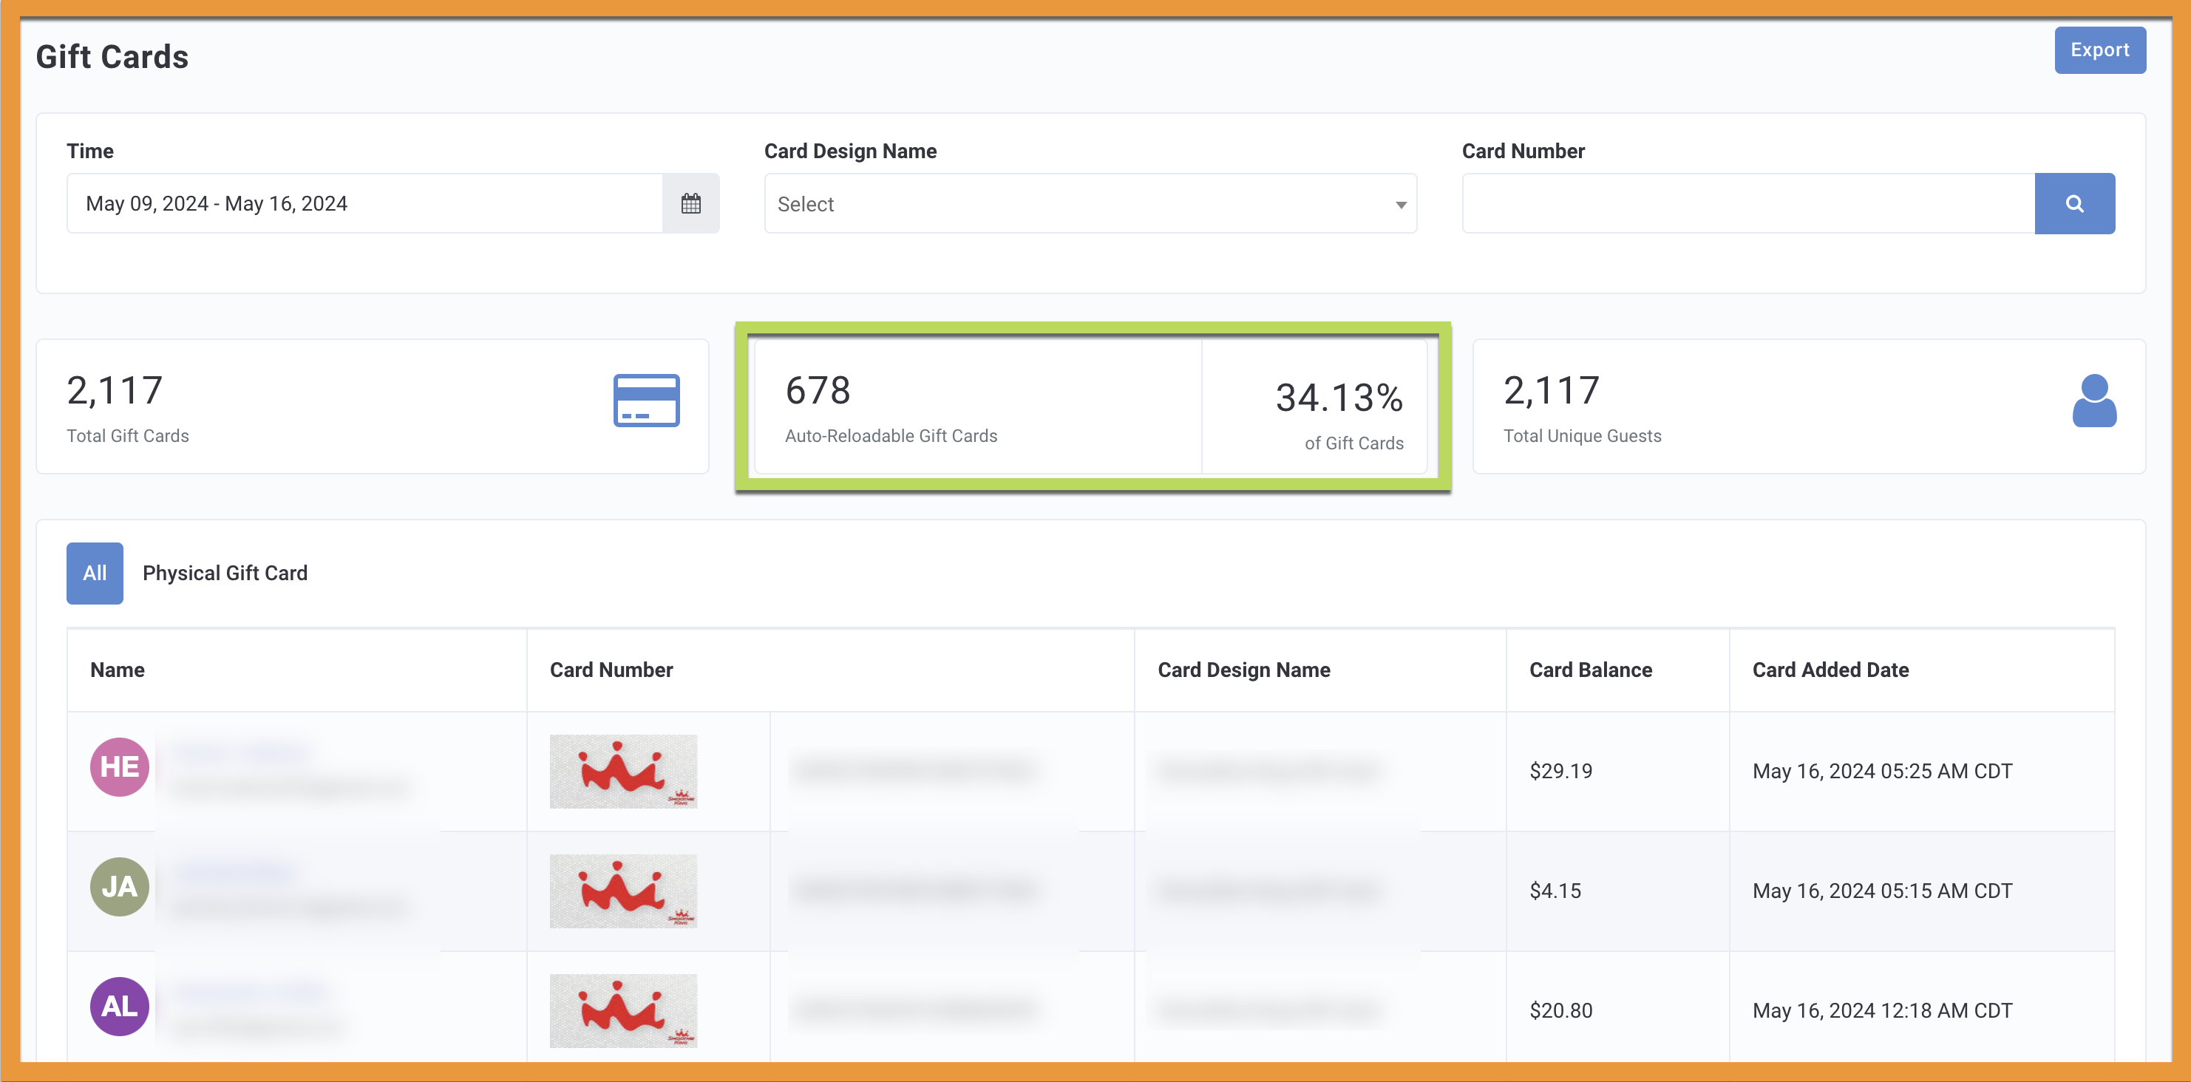Click the HE guest avatar
This screenshot has height=1082, width=2191.
(120, 766)
